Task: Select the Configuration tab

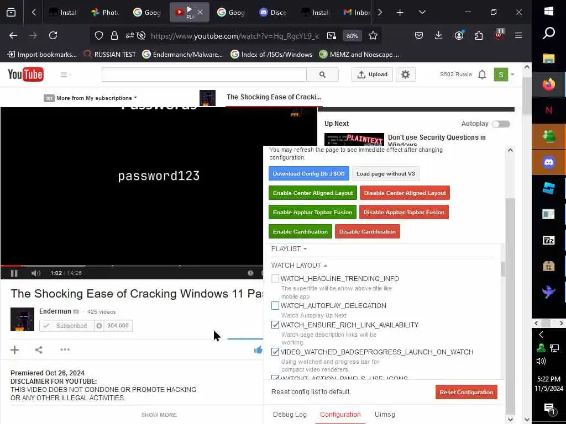Action: (340, 415)
